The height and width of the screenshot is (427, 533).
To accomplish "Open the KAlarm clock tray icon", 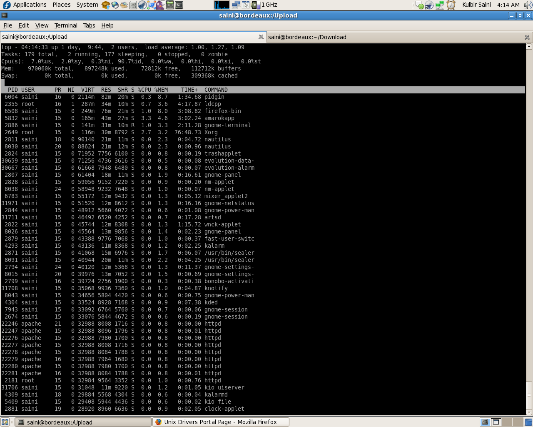I will [x=451, y=5].
